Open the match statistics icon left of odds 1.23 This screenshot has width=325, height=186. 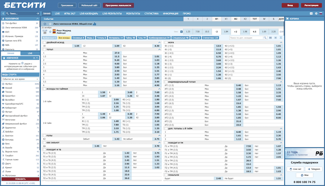click(x=181, y=32)
